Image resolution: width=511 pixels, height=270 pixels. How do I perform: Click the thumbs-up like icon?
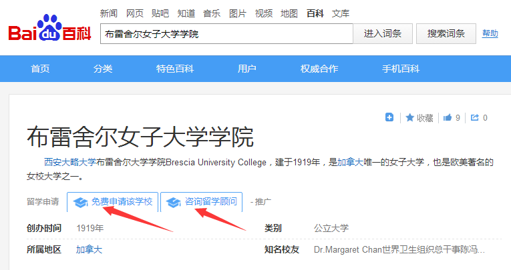pos(448,117)
